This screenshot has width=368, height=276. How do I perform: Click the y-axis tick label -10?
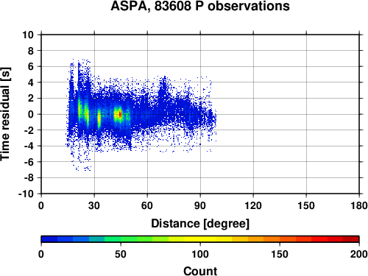click(26, 194)
